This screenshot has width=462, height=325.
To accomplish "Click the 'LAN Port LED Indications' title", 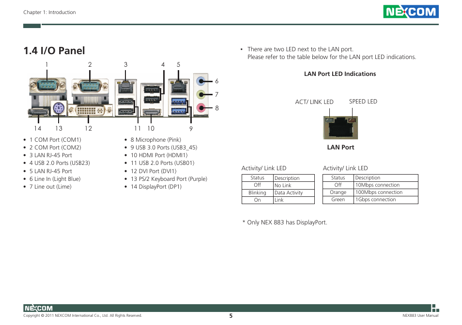I will 340,74.
